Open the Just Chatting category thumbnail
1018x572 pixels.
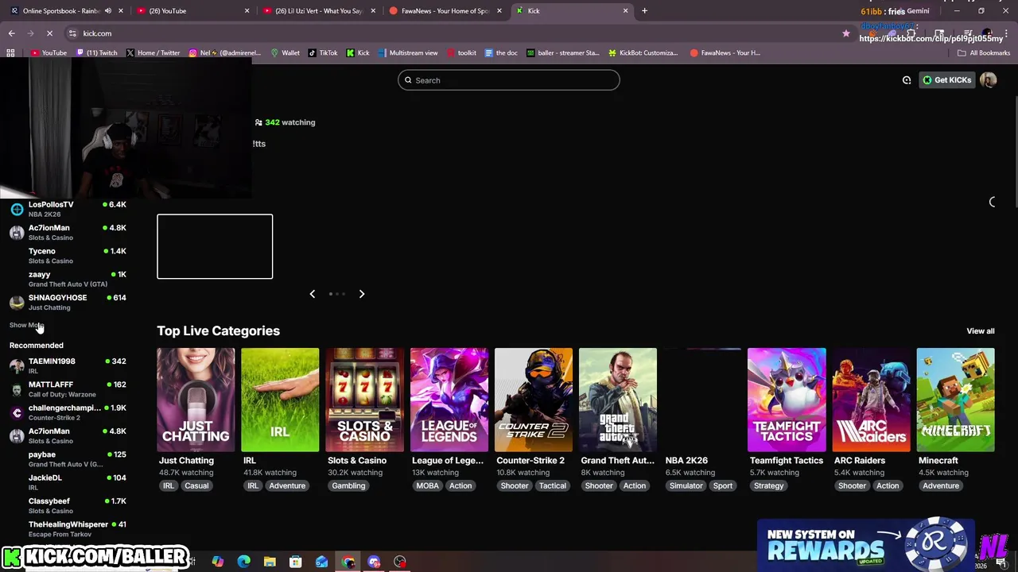click(196, 400)
